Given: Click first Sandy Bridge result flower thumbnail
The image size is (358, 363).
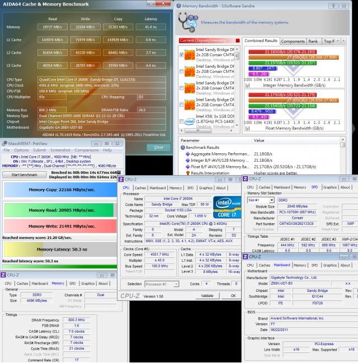Looking at the screenshot, I should 190,55.
